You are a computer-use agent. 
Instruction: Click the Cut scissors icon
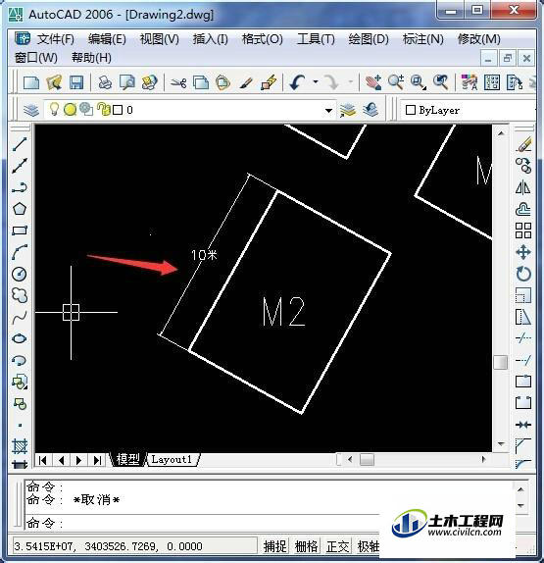178,82
